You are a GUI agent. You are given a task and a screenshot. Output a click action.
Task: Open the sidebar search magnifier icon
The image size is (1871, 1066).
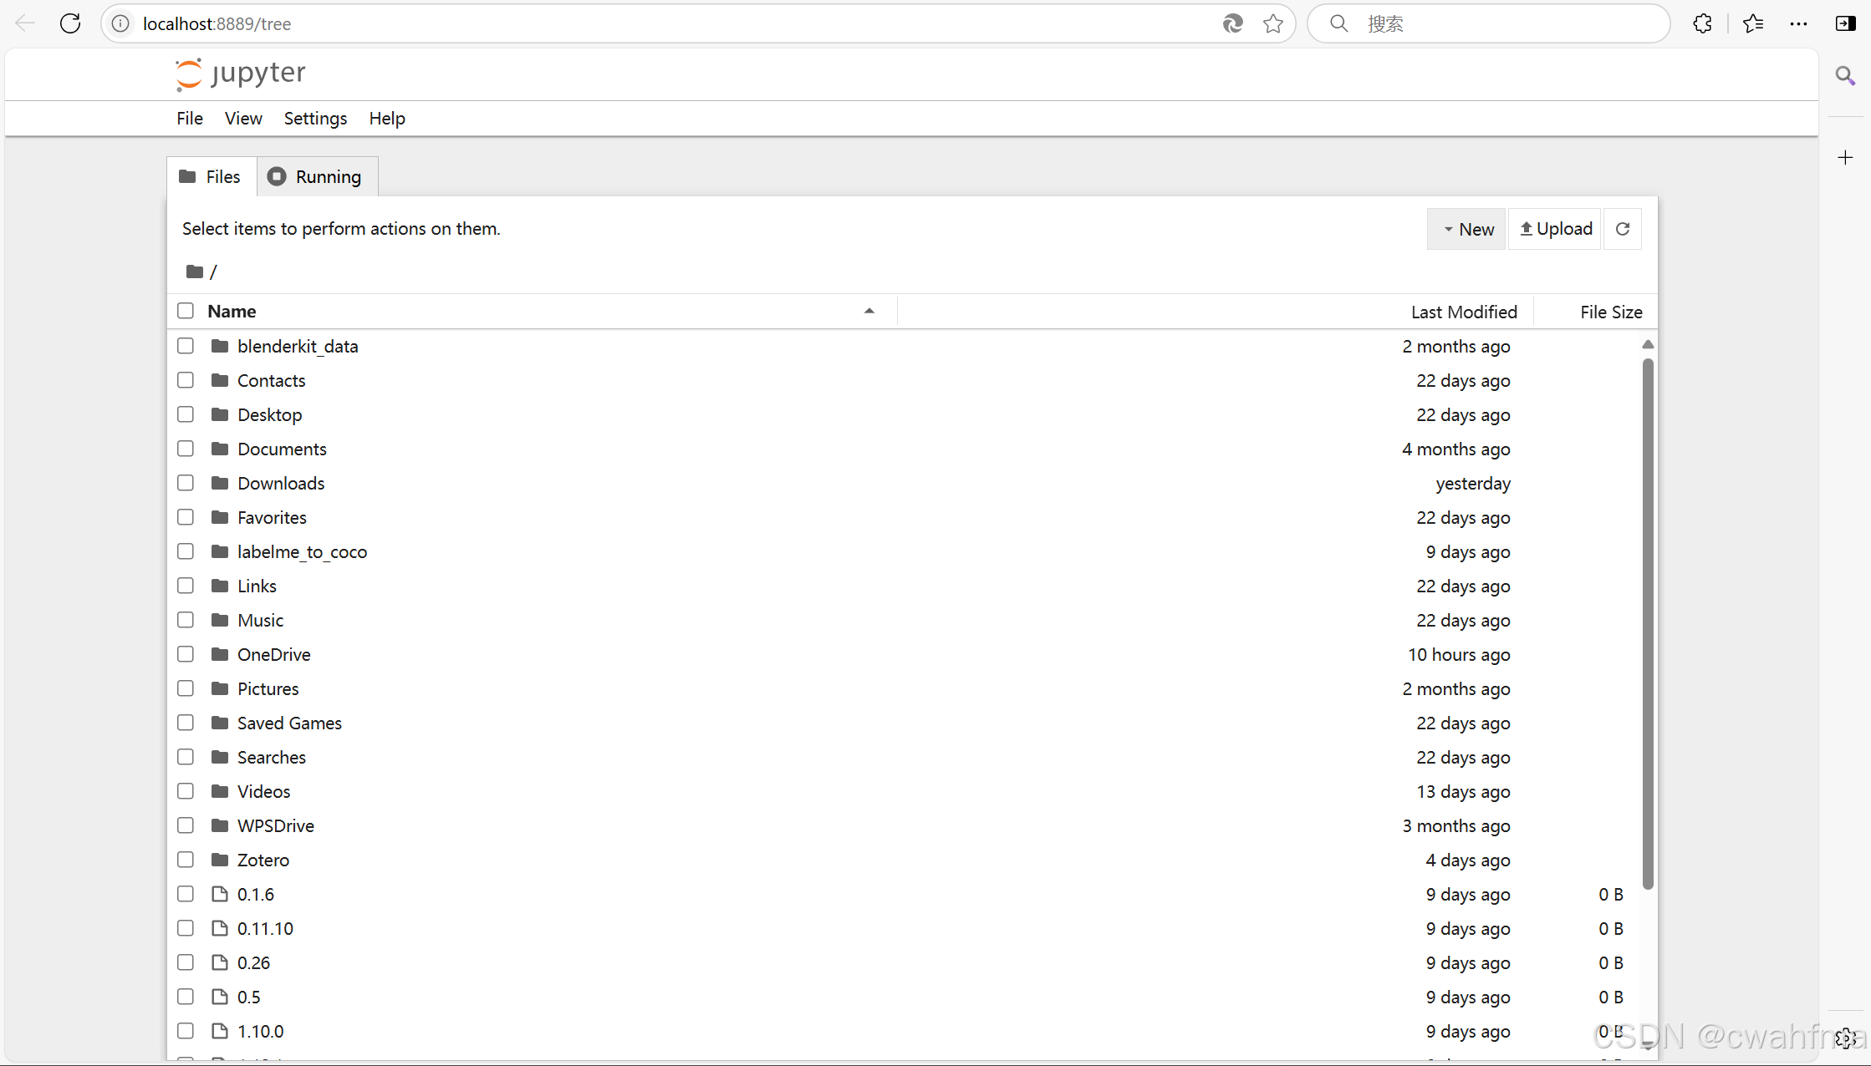pyautogui.click(x=1845, y=76)
